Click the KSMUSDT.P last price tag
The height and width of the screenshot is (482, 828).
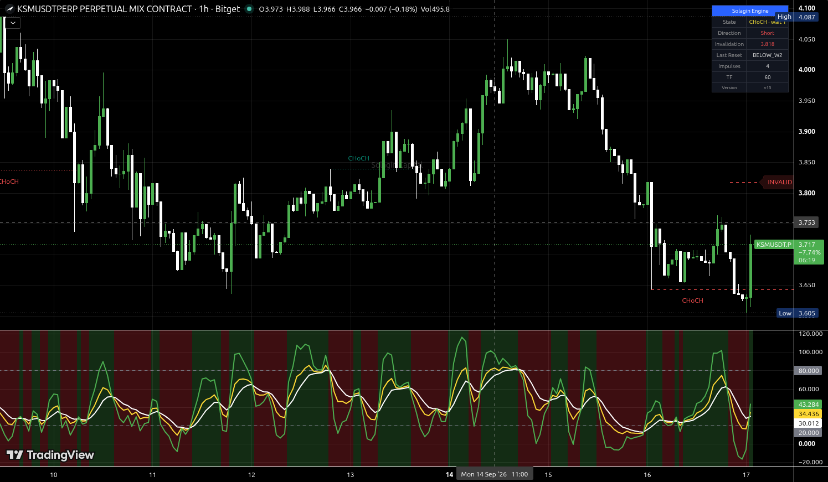point(774,245)
